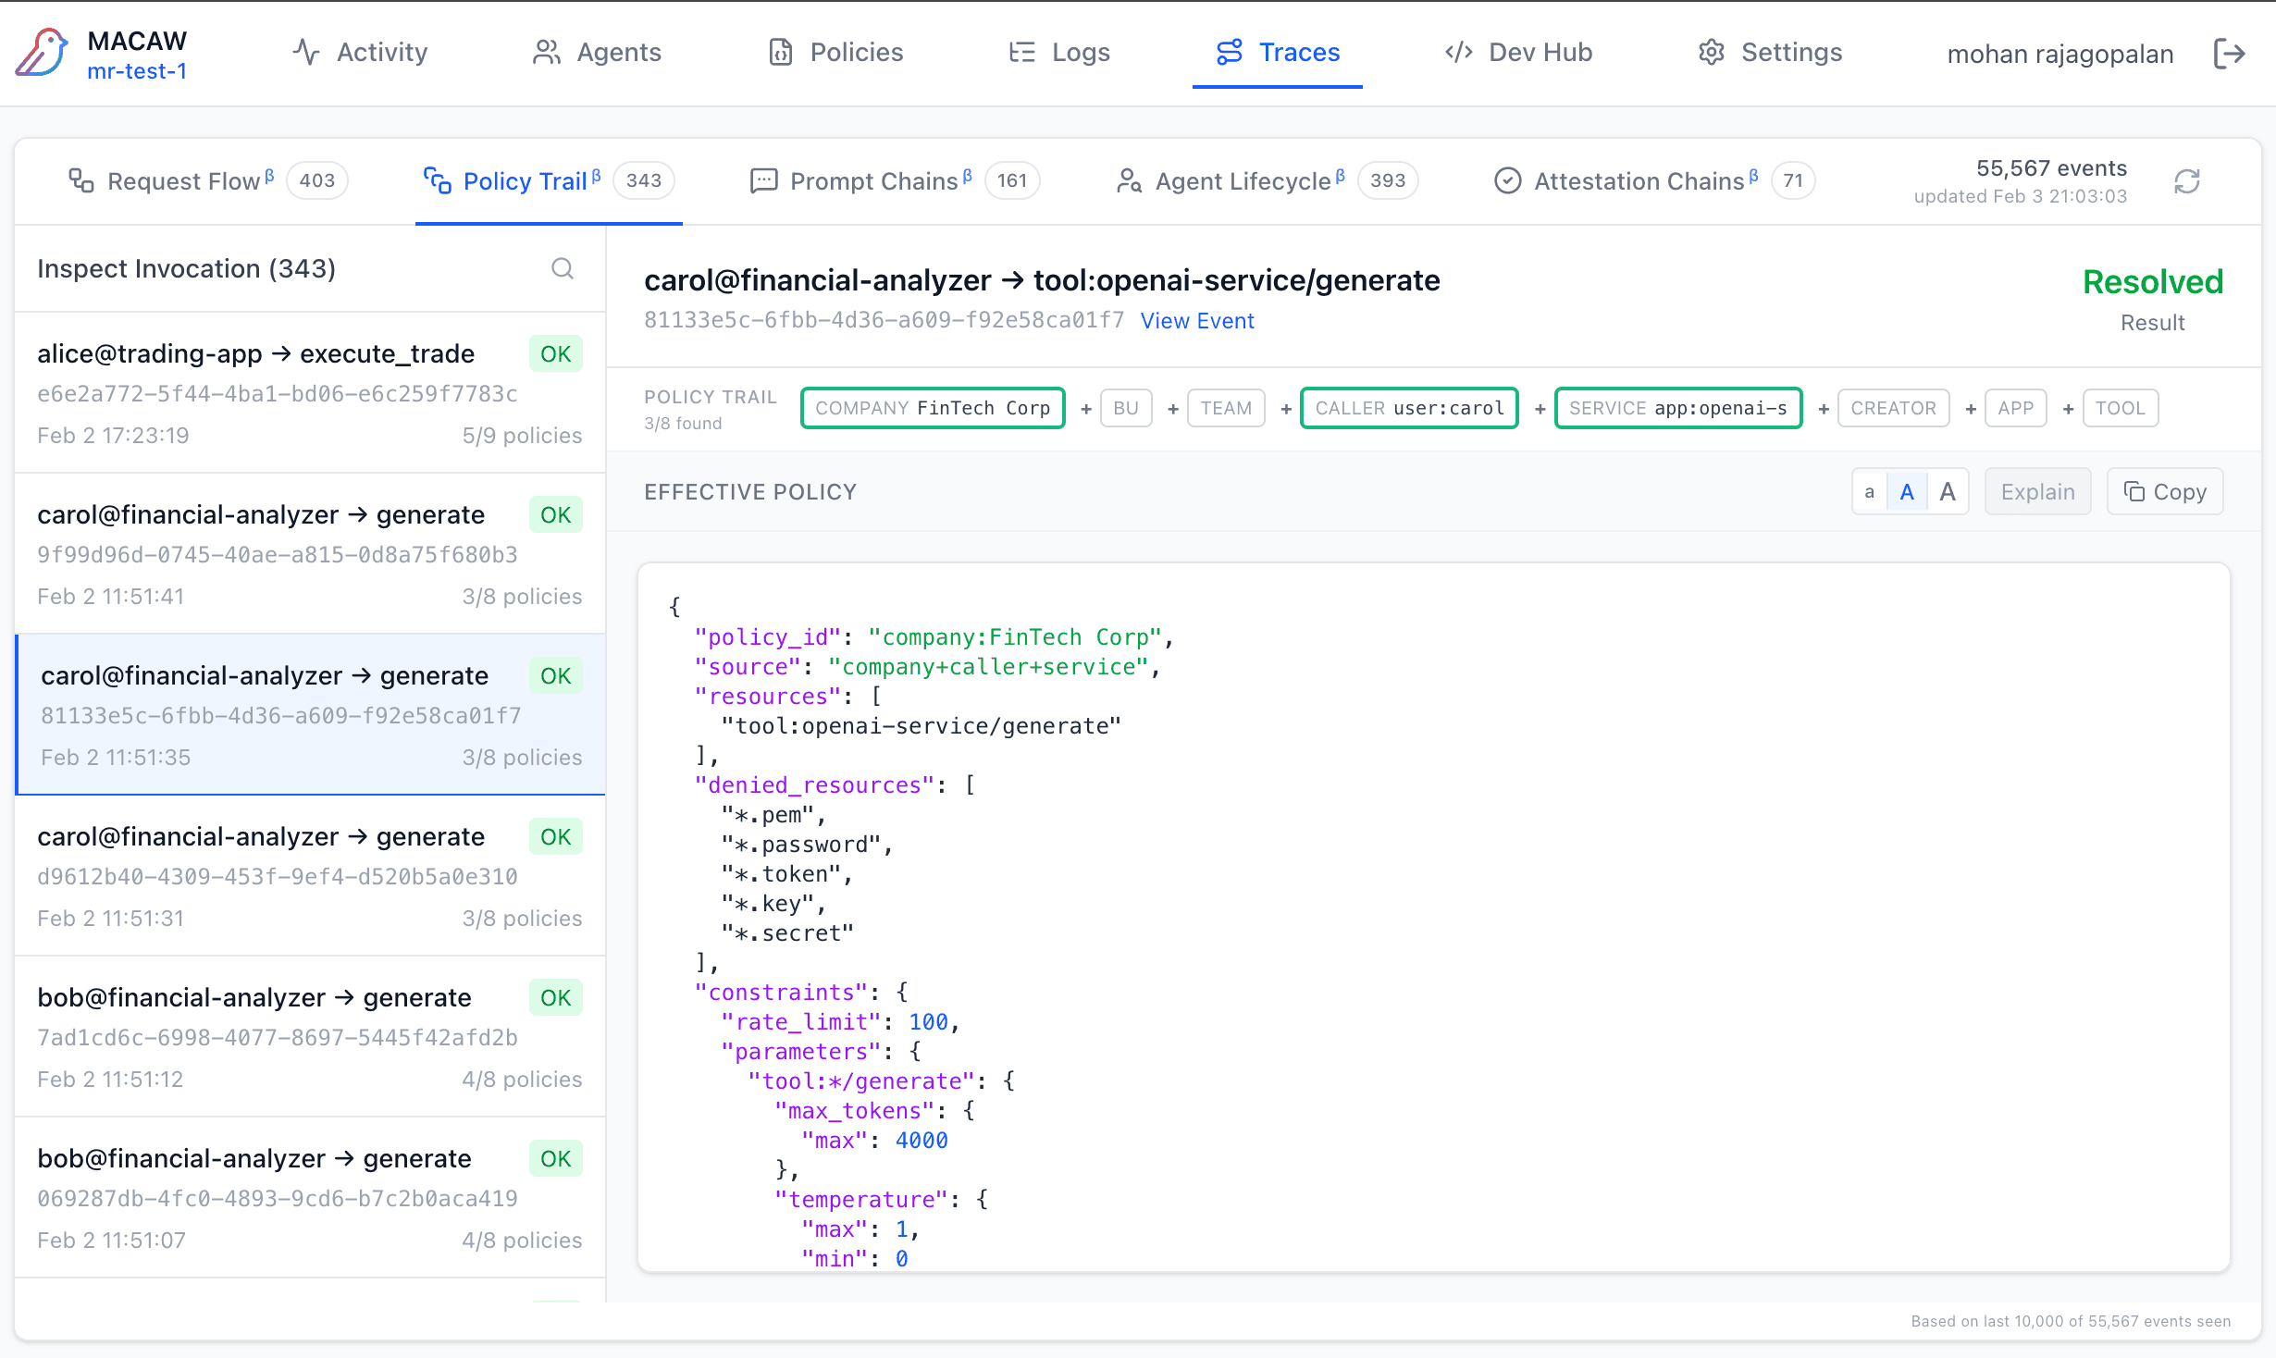This screenshot has width=2276, height=1358.
Task: Click the Attestation Chains checkmark icon
Action: [1507, 181]
